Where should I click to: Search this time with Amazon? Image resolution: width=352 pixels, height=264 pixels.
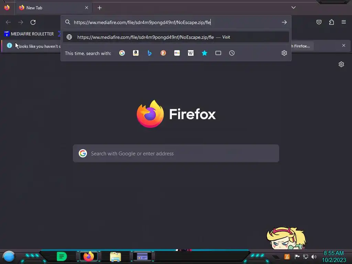[x=135, y=53]
